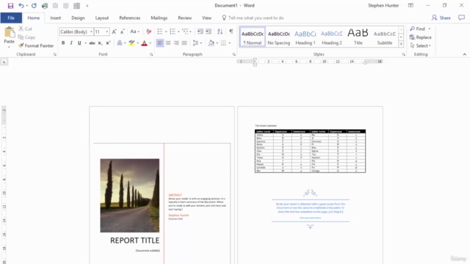470x264 pixels.
Task: Apply subscript formatting
Action: click(x=100, y=43)
